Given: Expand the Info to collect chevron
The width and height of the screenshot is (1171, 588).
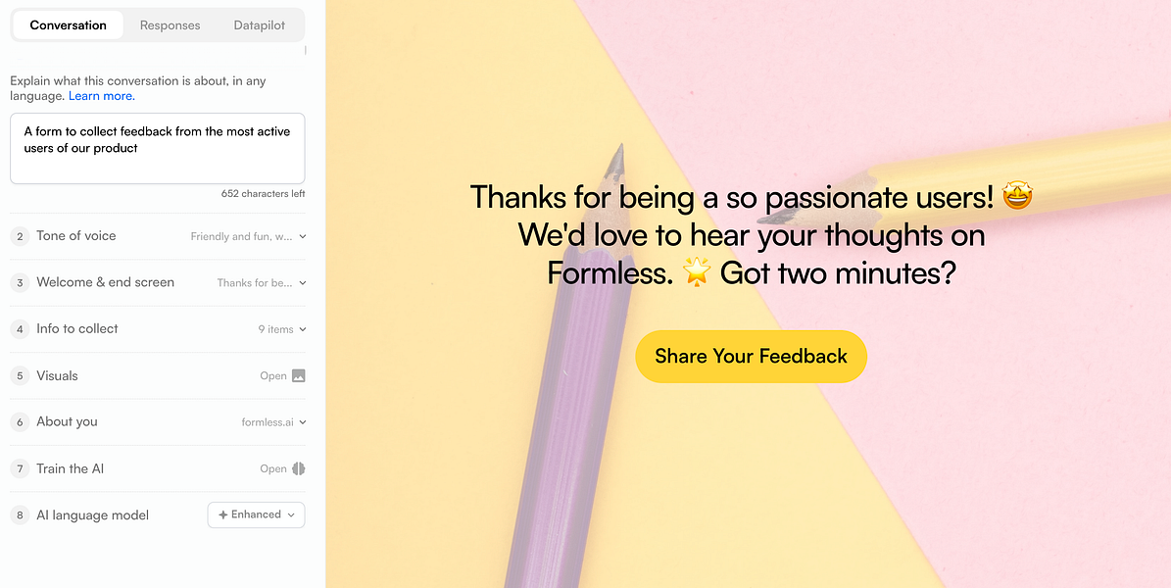Looking at the screenshot, I should click(302, 329).
